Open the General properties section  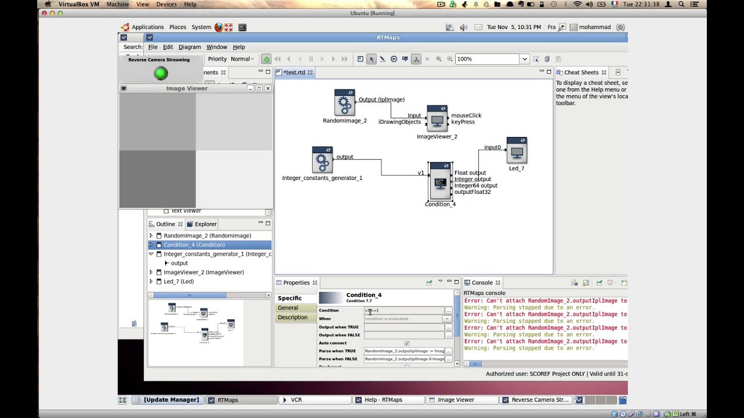[x=296, y=308]
